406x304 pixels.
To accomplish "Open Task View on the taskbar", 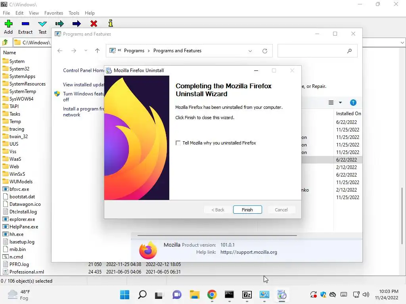I will coord(159,294).
